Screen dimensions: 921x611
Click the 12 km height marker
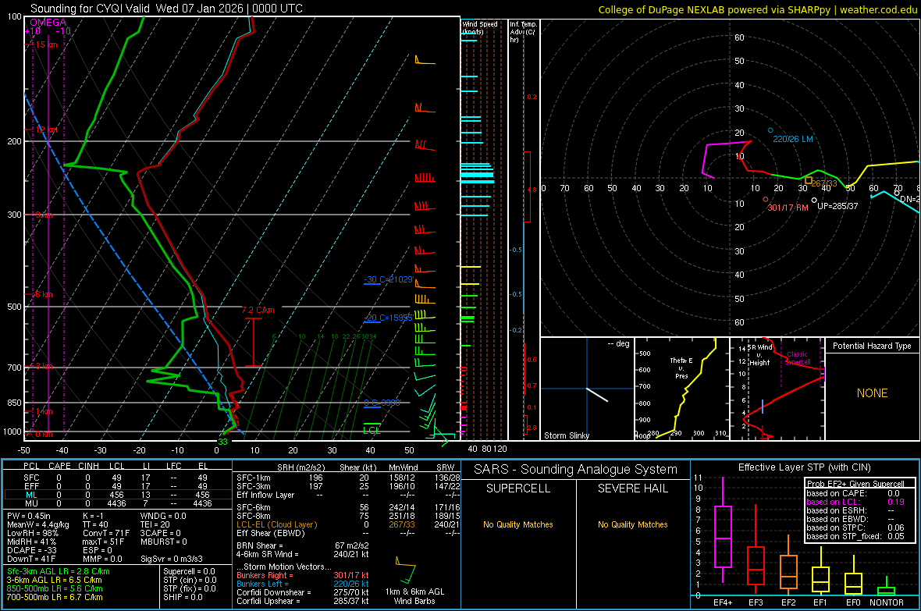(x=46, y=130)
